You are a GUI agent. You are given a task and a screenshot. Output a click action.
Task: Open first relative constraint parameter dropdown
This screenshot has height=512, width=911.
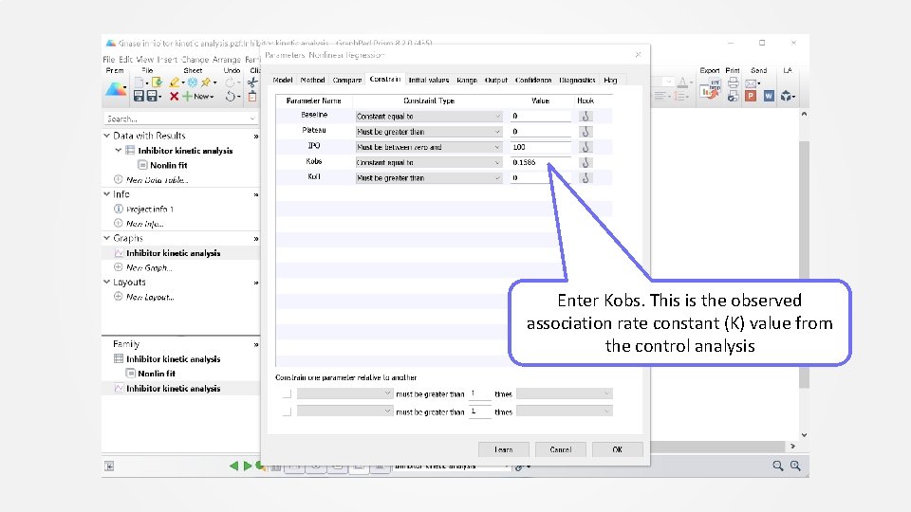[x=344, y=393]
